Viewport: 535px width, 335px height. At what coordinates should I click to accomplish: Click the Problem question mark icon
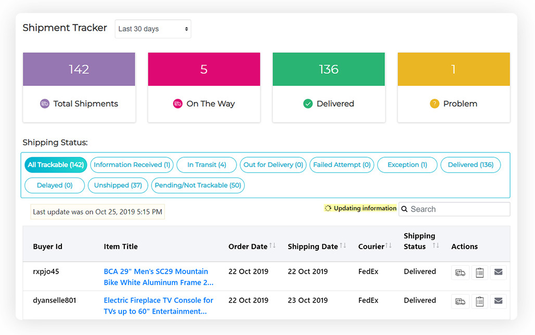point(434,104)
